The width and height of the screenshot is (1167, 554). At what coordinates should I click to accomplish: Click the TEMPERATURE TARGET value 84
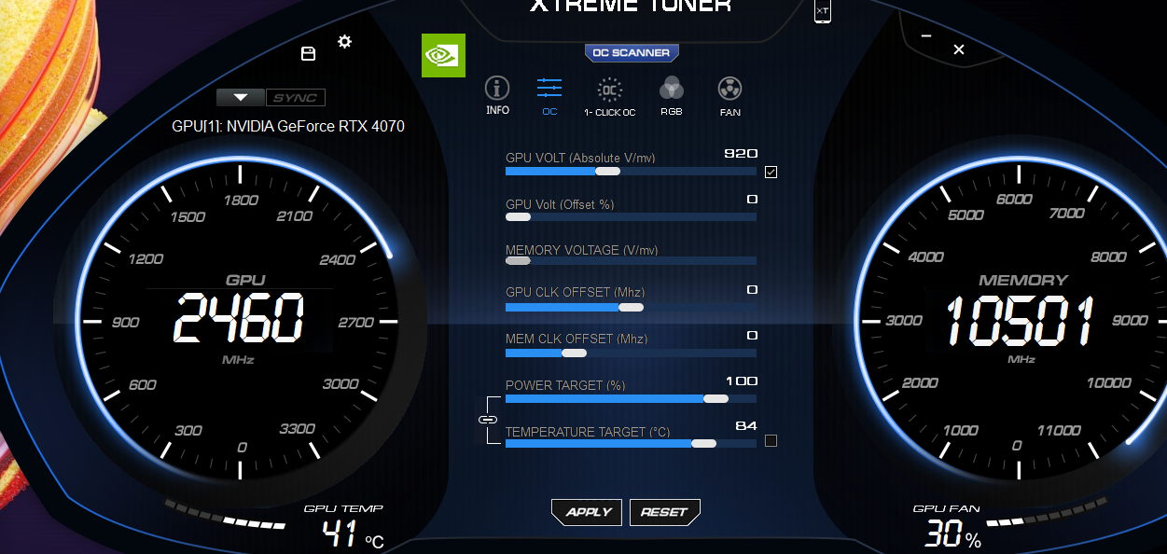tap(746, 425)
